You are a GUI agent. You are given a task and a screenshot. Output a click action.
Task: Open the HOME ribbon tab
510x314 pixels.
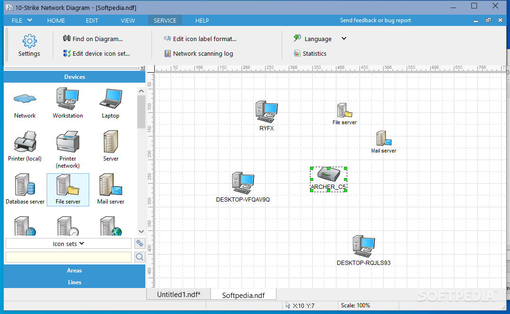click(x=56, y=20)
